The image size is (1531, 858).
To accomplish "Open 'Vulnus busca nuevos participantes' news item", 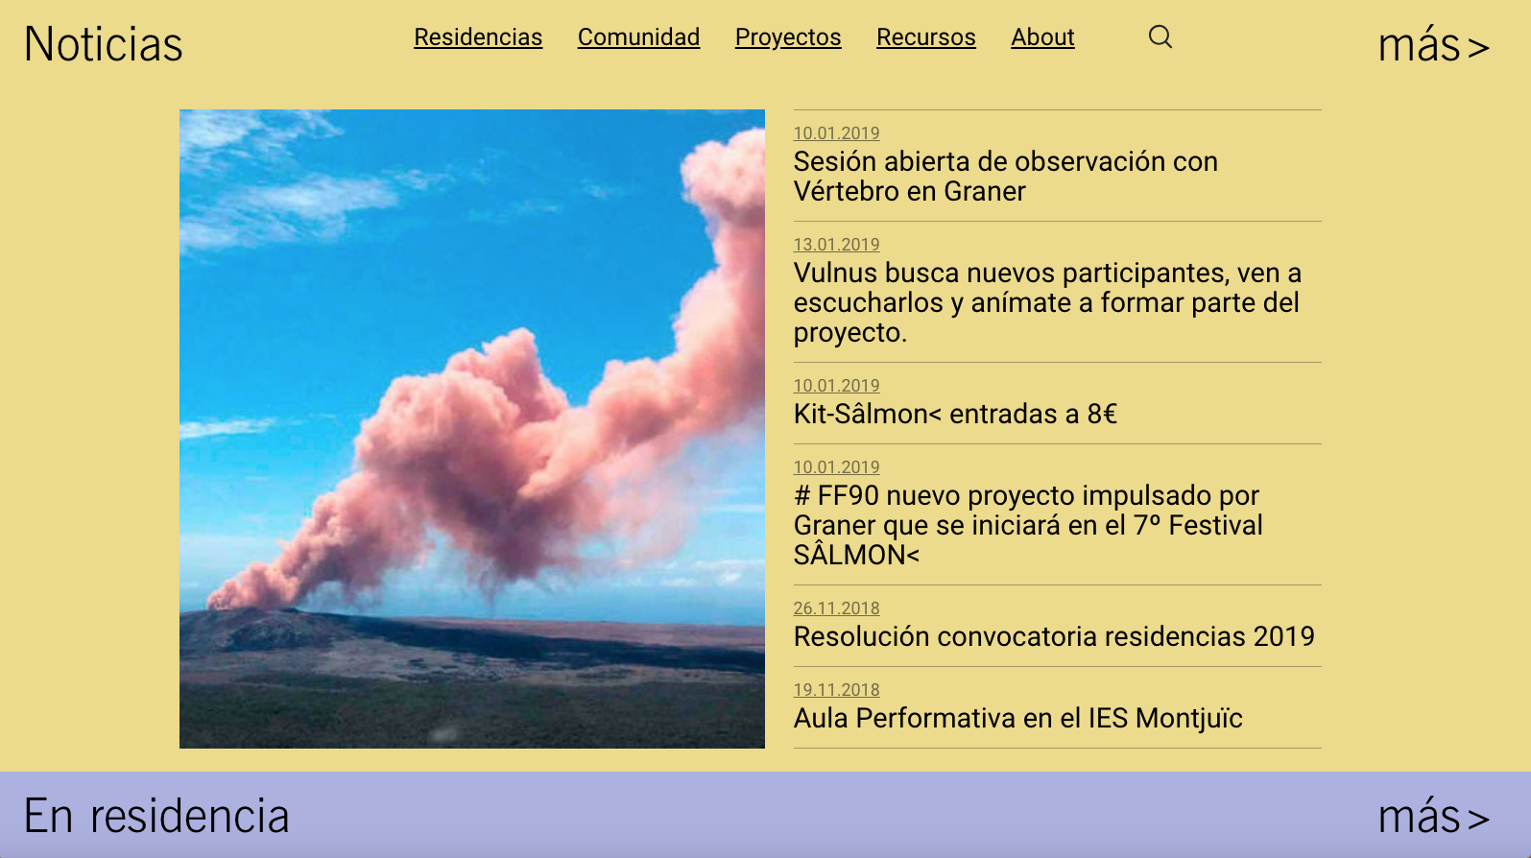I will (x=1047, y=302).
